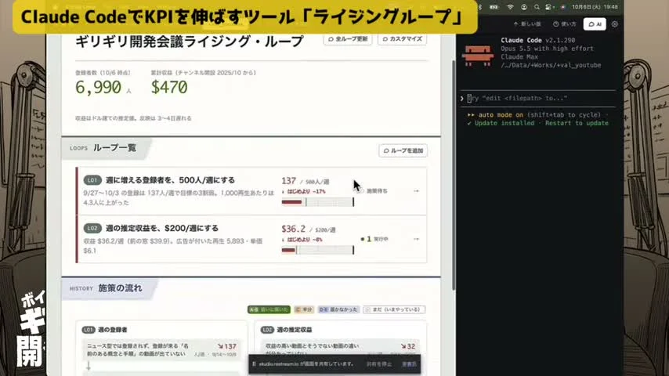Screen dimensions: 669x376
Task: Click 共有を停止 in the sharing bar
Action: [x=378, y=364]
